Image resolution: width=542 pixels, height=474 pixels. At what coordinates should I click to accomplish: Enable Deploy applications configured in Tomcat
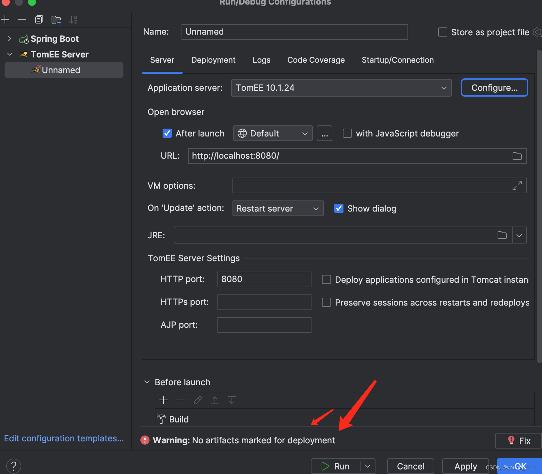(327, 279)
